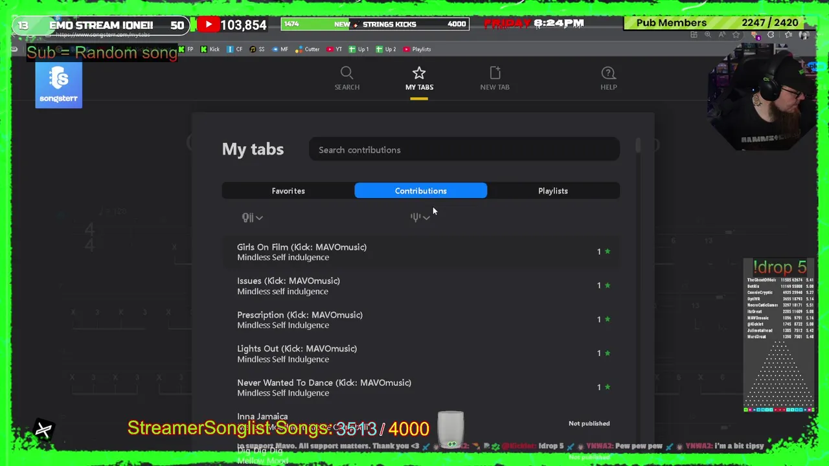
Task: Open the Up 2 bookmark
Action: (386, 49)
